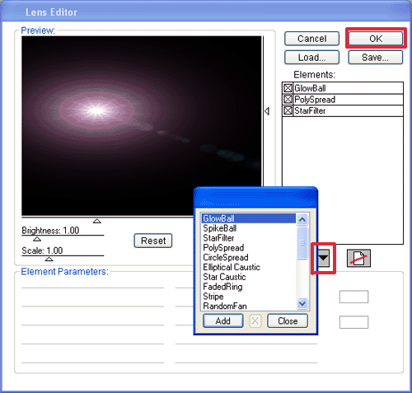Choose StarFilter in the popup list
This screenshot has height=393, width=412.
[x=249, y=238]
